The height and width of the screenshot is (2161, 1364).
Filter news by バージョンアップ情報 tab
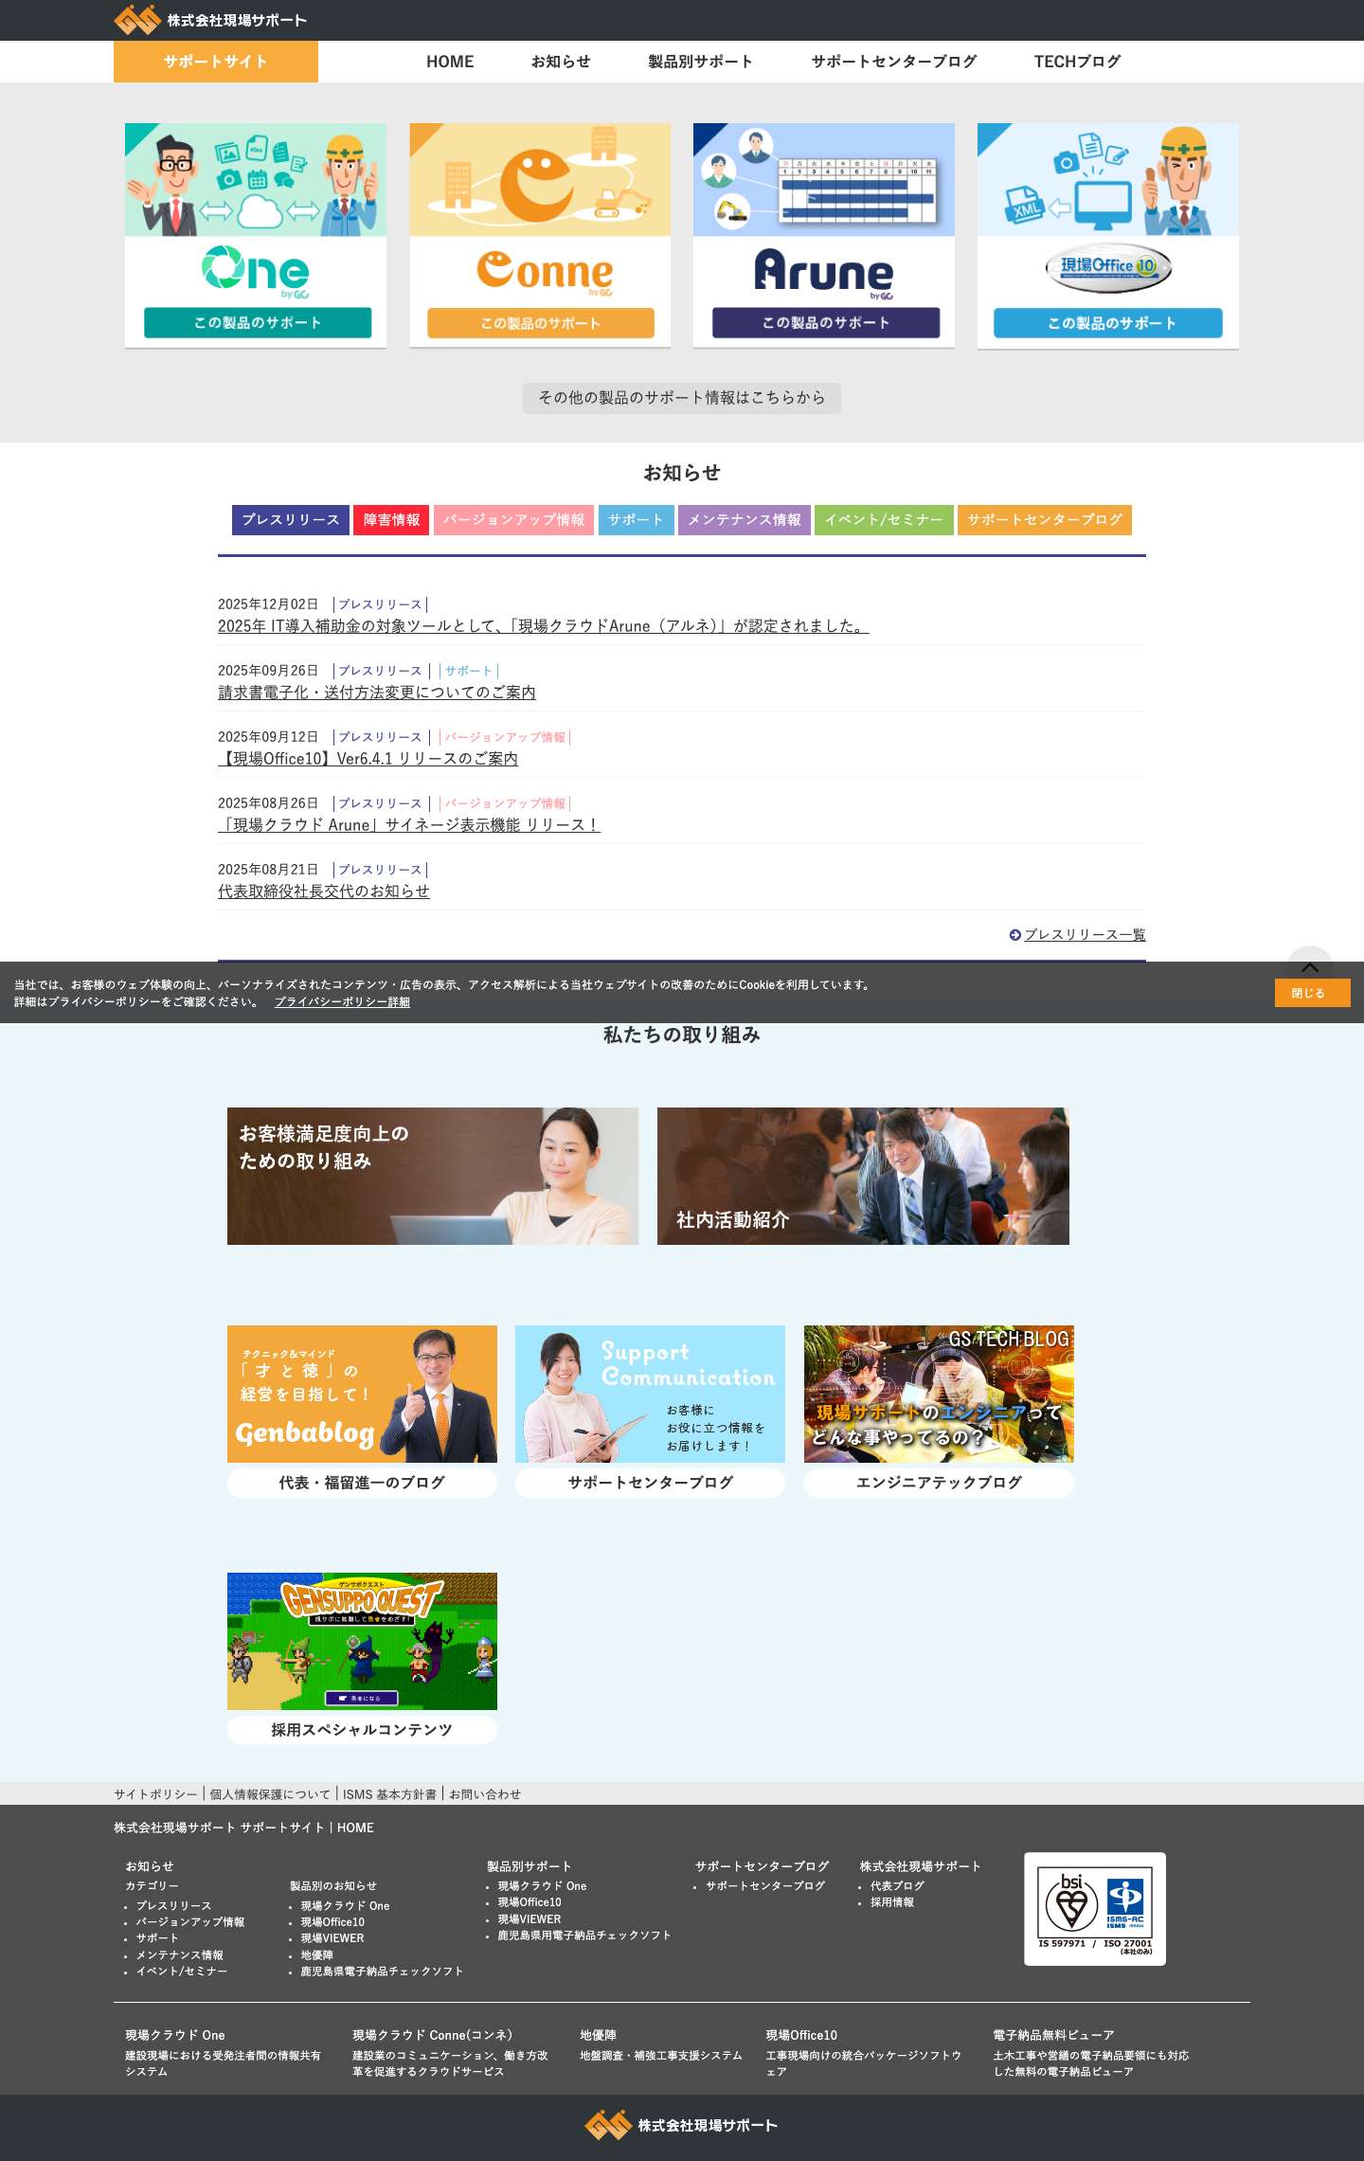[x=514, y=520]
